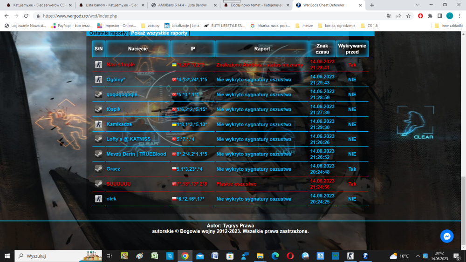
Task: Open the CS 1.6 bookmarks folder
Action: pyautogui.click(x=369, y=26)
